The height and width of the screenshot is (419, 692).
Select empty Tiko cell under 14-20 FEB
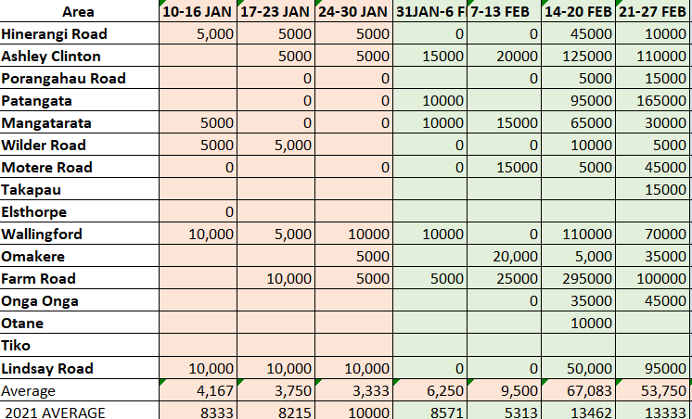tap(579, 345)
